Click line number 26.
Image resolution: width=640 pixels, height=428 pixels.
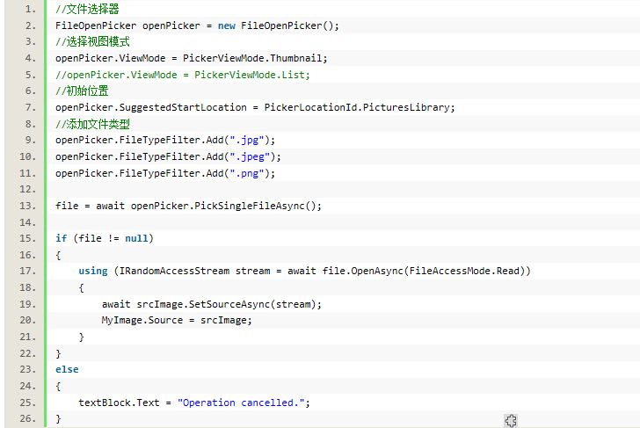click(28, 418)
